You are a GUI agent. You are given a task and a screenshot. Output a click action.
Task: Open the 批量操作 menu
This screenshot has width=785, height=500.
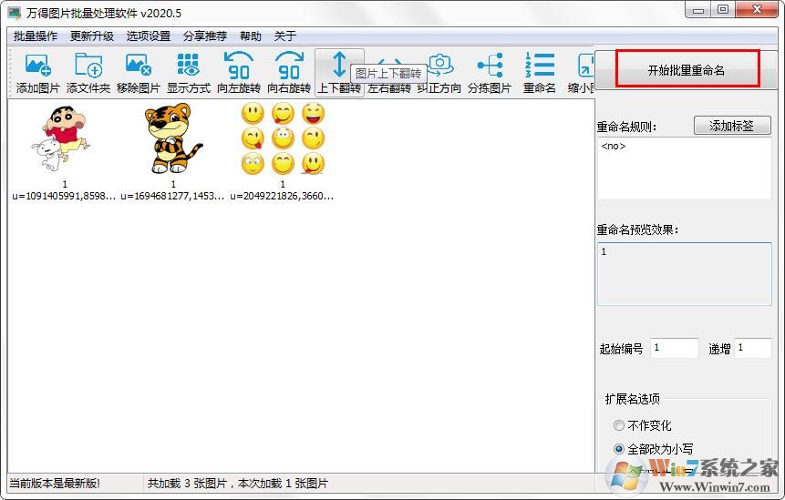[x=36, y=36]
